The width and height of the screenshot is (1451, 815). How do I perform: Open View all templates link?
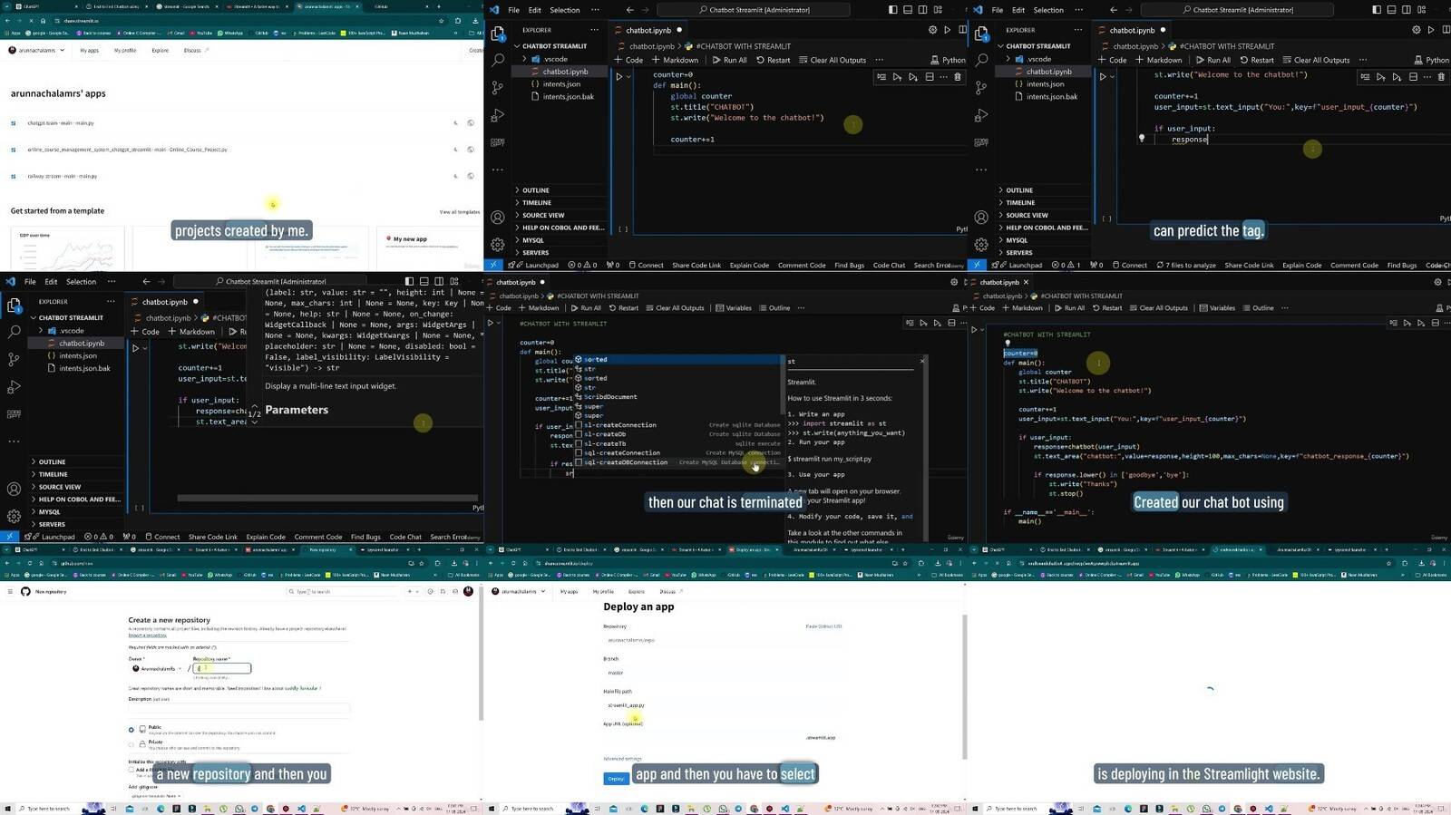460,211
